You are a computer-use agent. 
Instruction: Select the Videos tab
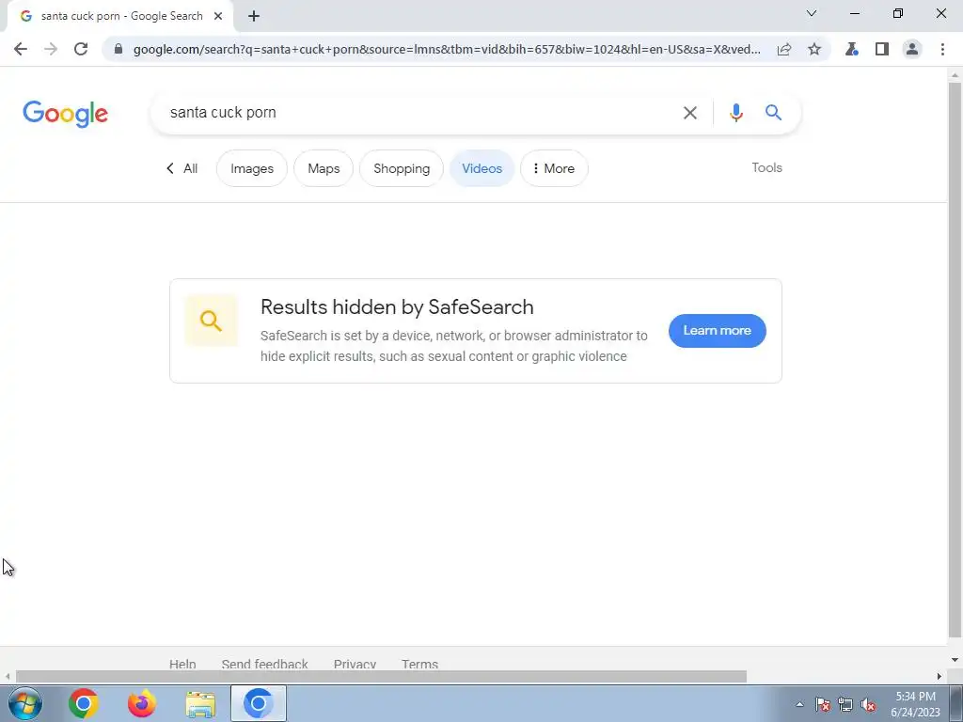pyautogui.click(x=482, y=168)
